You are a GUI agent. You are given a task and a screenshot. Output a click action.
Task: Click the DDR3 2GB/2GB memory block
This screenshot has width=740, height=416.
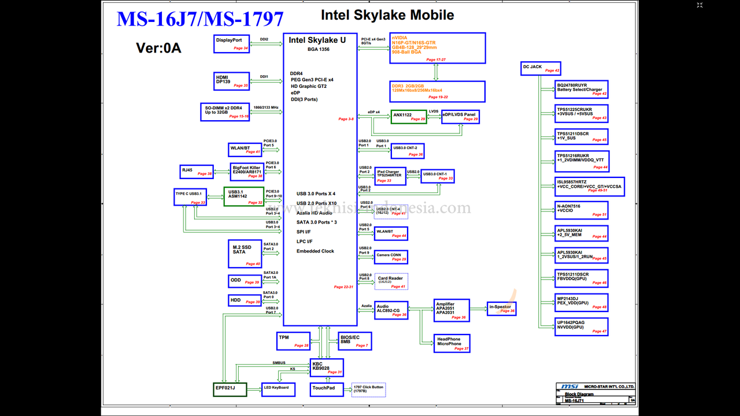tap(438, 91)
